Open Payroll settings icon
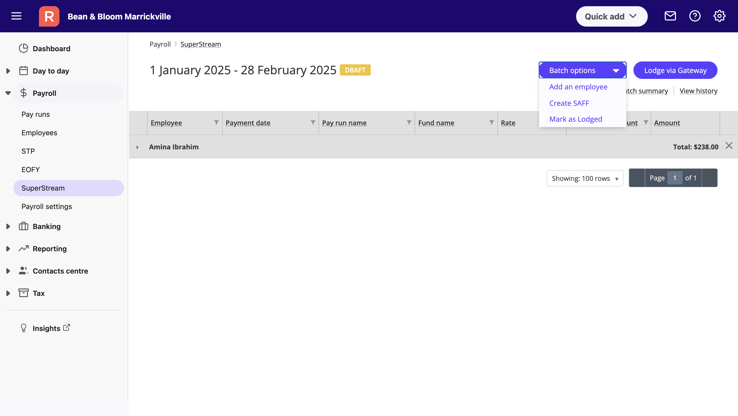Viewport: 738px width, 416px height. [x=46, y=206]
